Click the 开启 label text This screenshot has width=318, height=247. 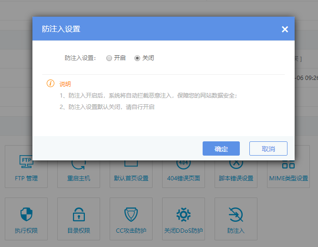pos(120,58)
